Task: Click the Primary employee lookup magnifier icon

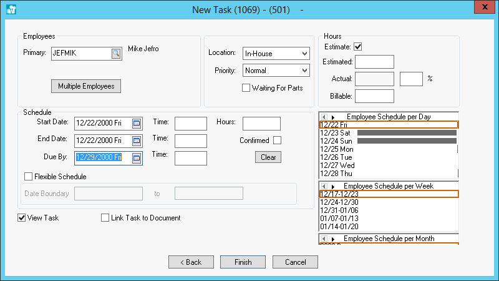Action: 115,54
